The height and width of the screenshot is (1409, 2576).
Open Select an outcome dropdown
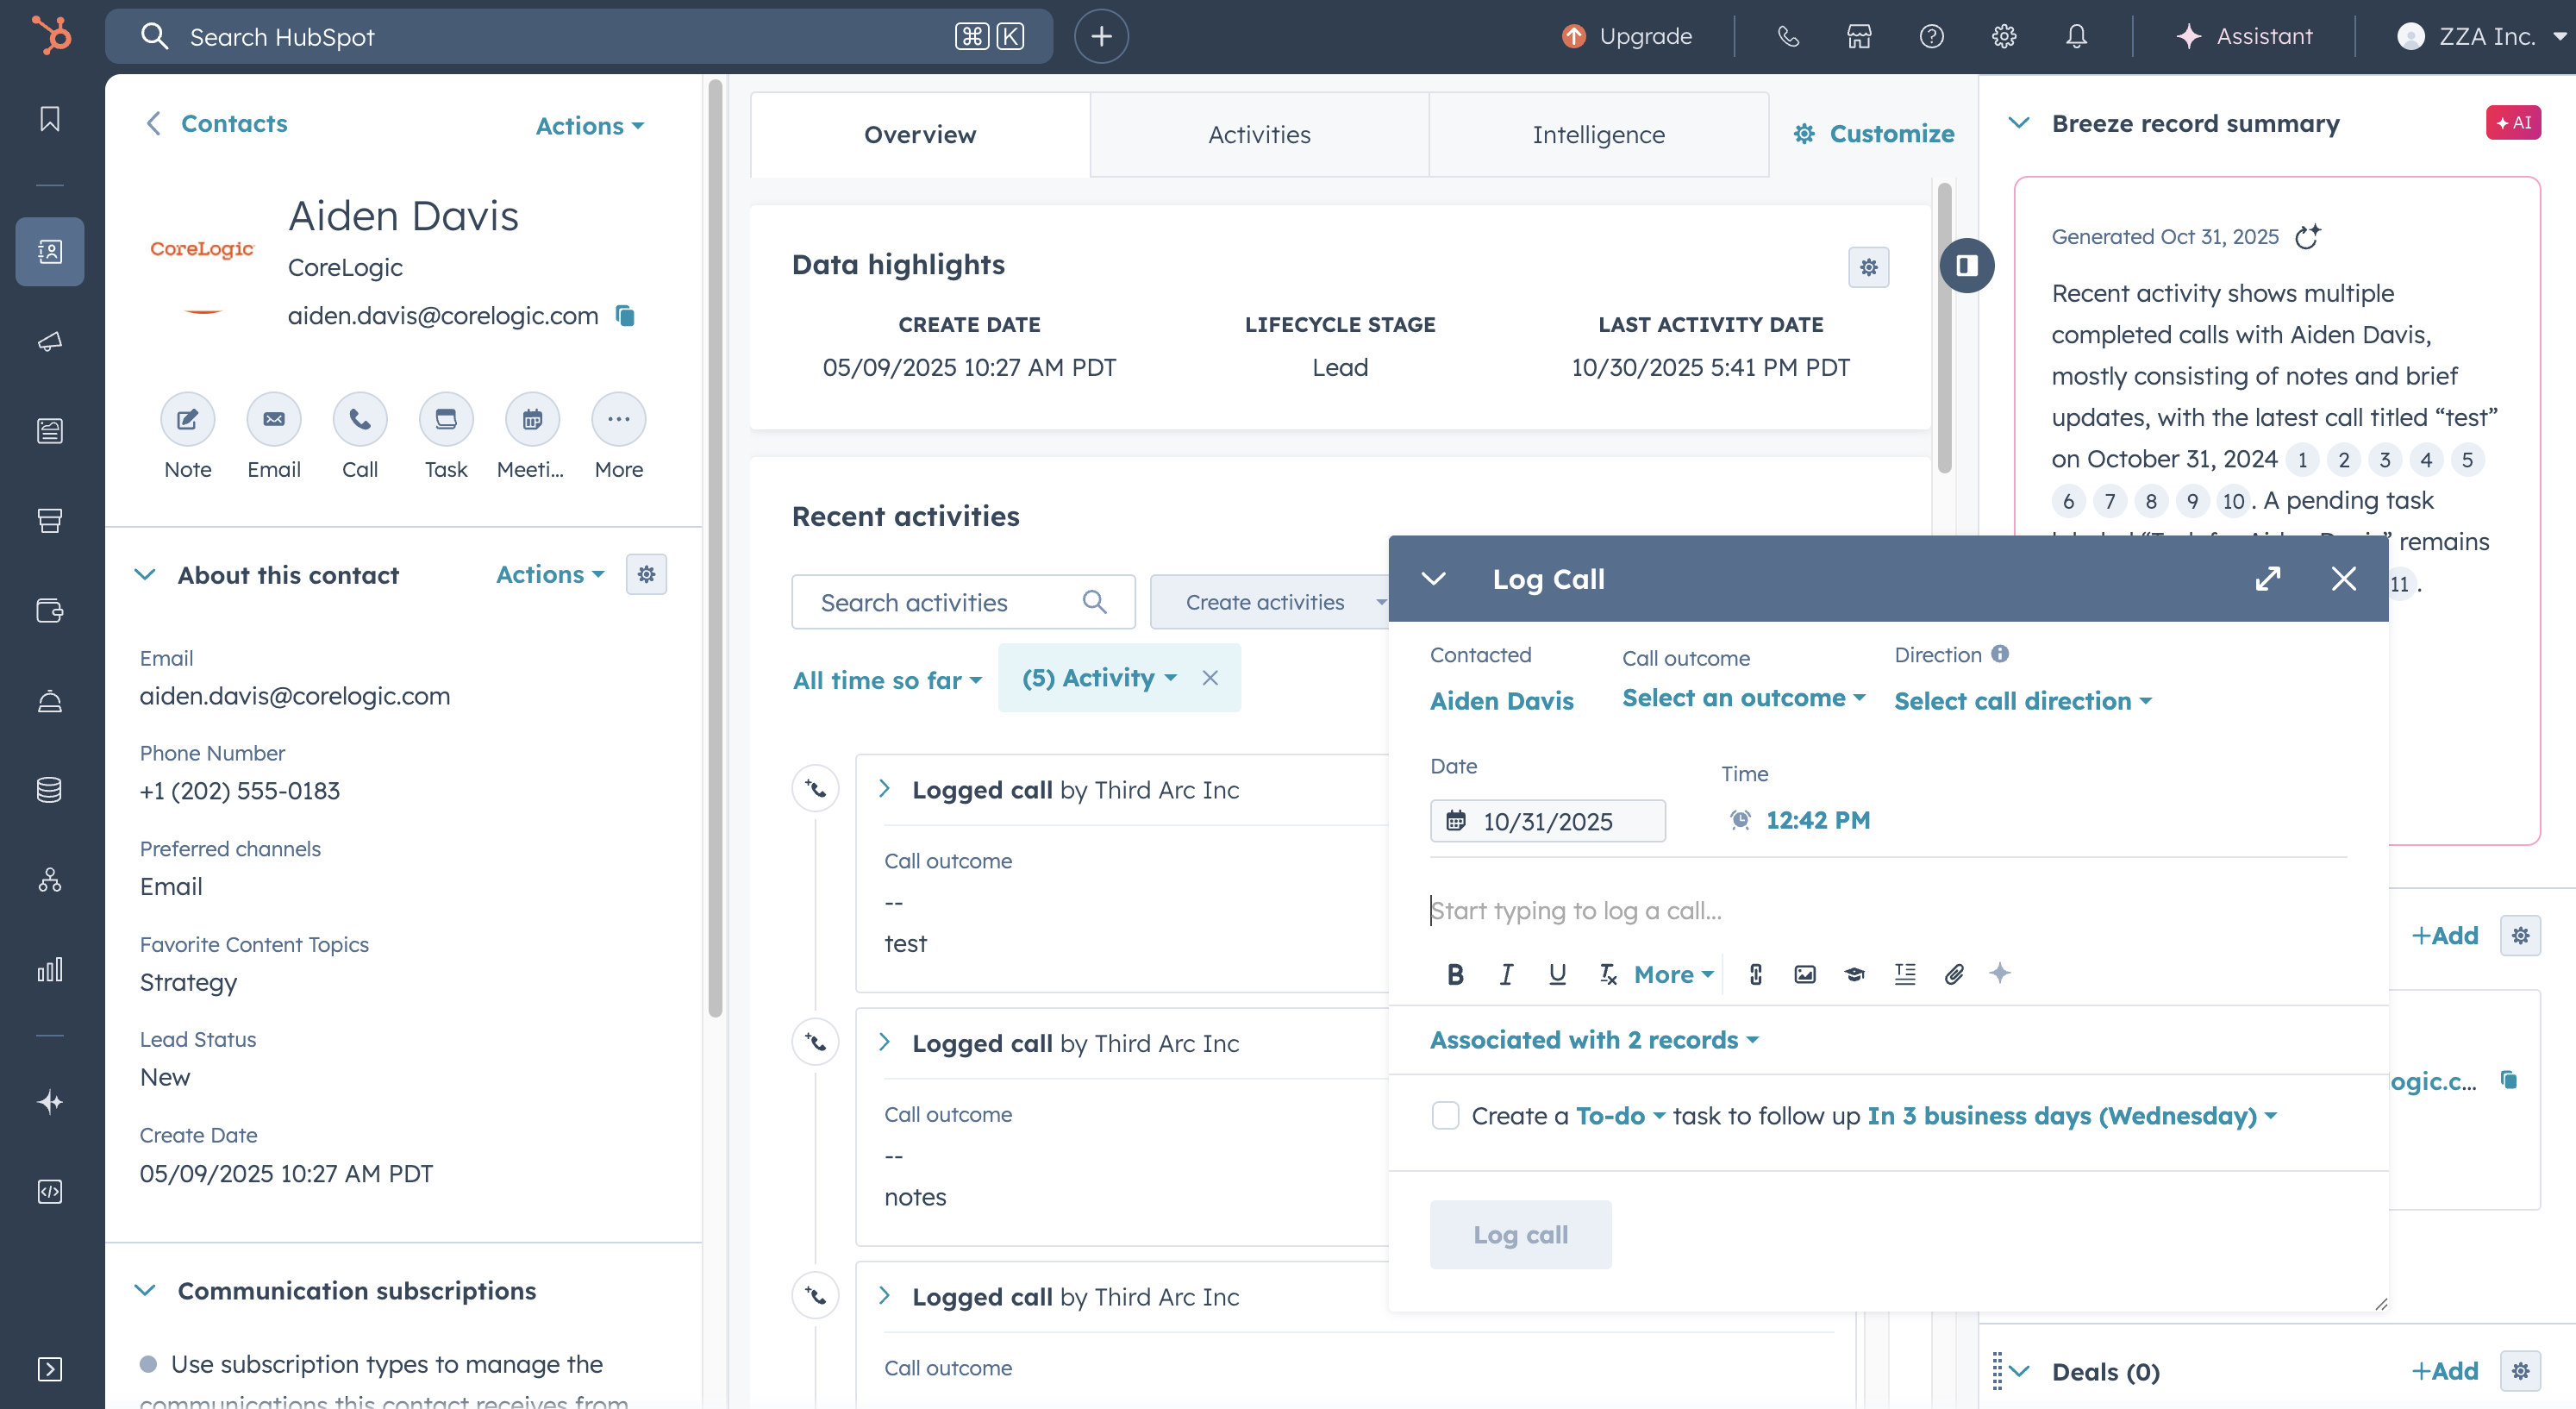pyautogui.click(x=1743, y=698)
